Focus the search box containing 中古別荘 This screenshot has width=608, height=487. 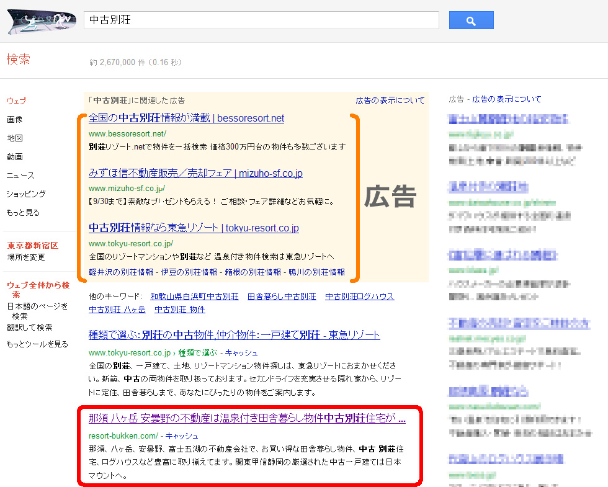click(x=261, y=20)
